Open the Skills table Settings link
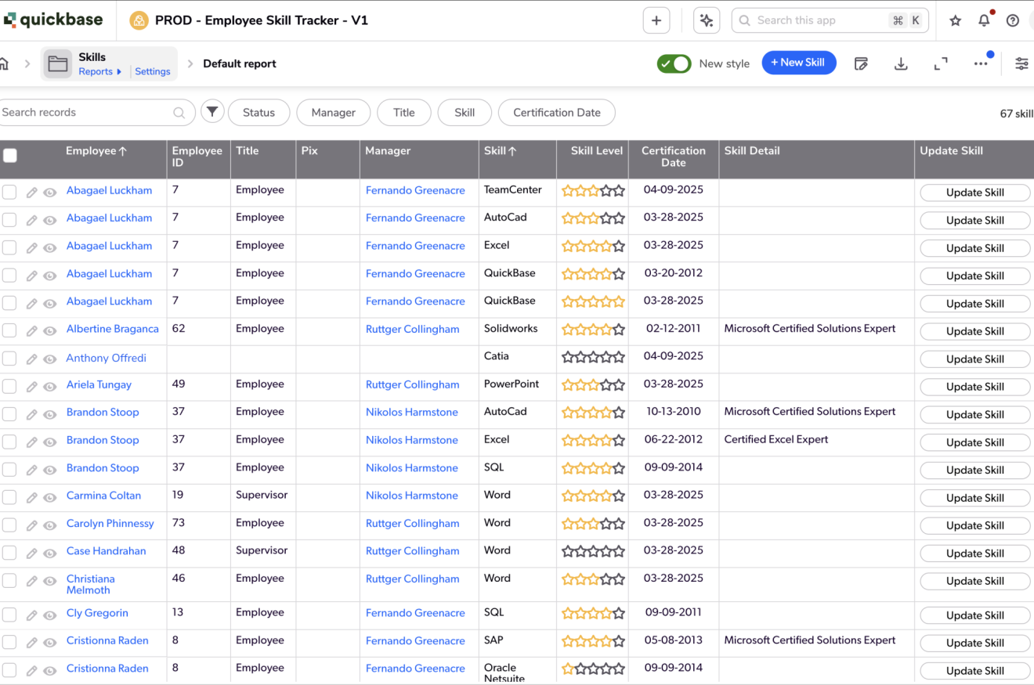Screen dimensions: 1034x685 point(152,71)
